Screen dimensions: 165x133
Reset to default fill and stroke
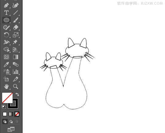pos(4,107)
